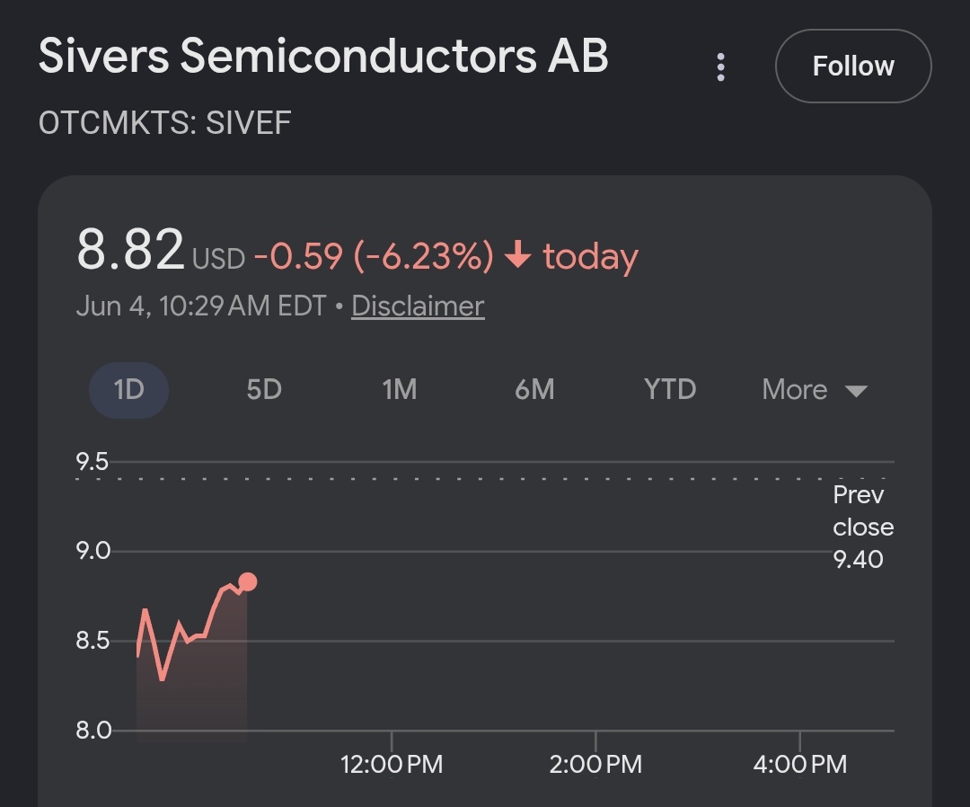
Task: Expand the More time ranges dropdown
Action: point(815,390)
